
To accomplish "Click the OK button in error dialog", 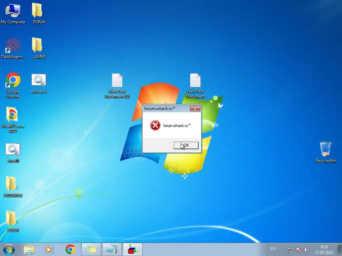I will pos(186,145).
